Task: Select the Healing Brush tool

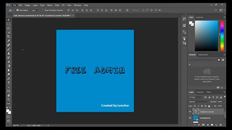Action: click(x=9, y=45)
